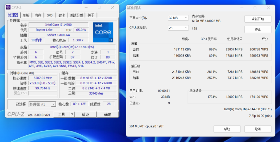
Task: Click the 工具 button in CPU-Z
Action: (x=62, y=114)
